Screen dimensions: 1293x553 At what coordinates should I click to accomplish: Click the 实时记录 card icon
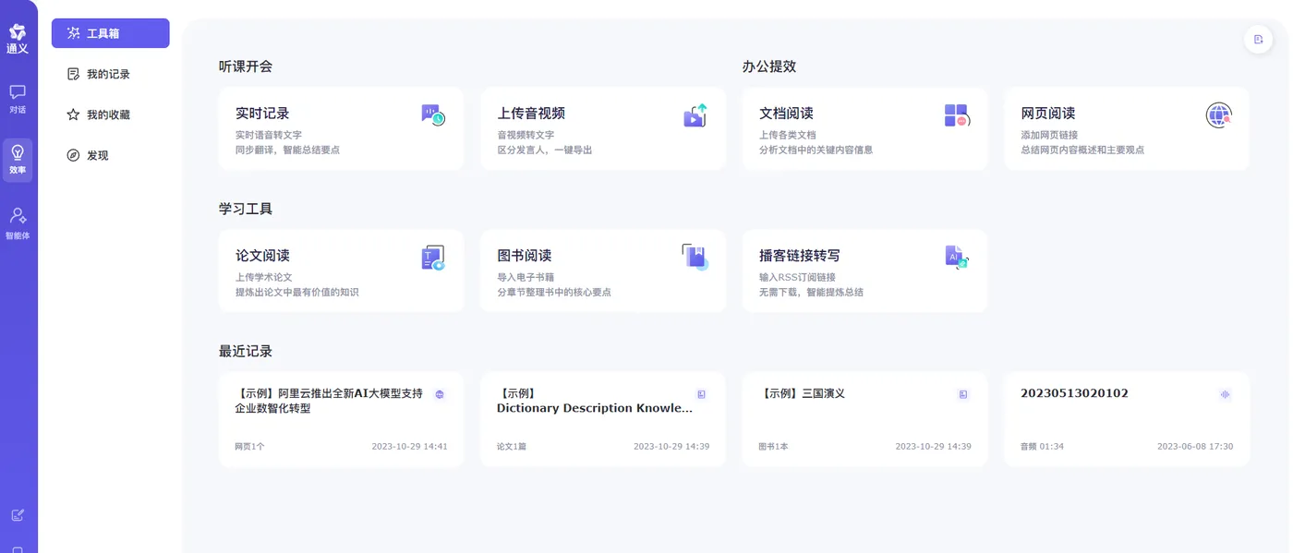433,114
